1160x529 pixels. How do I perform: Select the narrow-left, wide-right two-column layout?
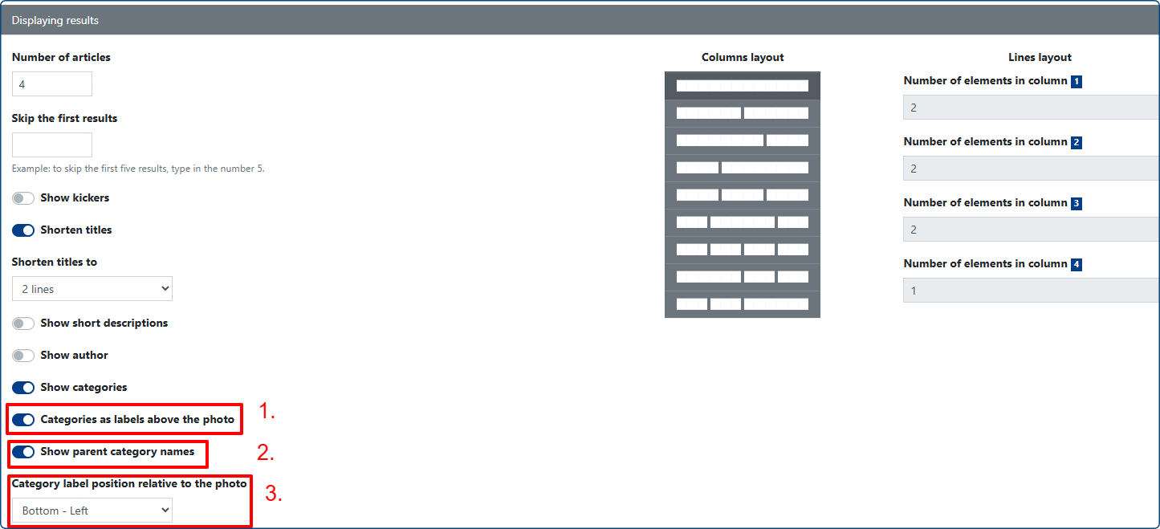point(742,168)
